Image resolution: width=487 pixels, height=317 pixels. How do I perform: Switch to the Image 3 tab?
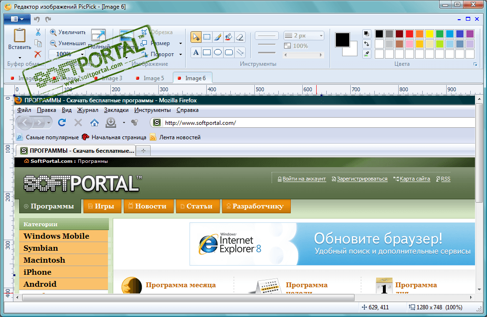[109, 78]
